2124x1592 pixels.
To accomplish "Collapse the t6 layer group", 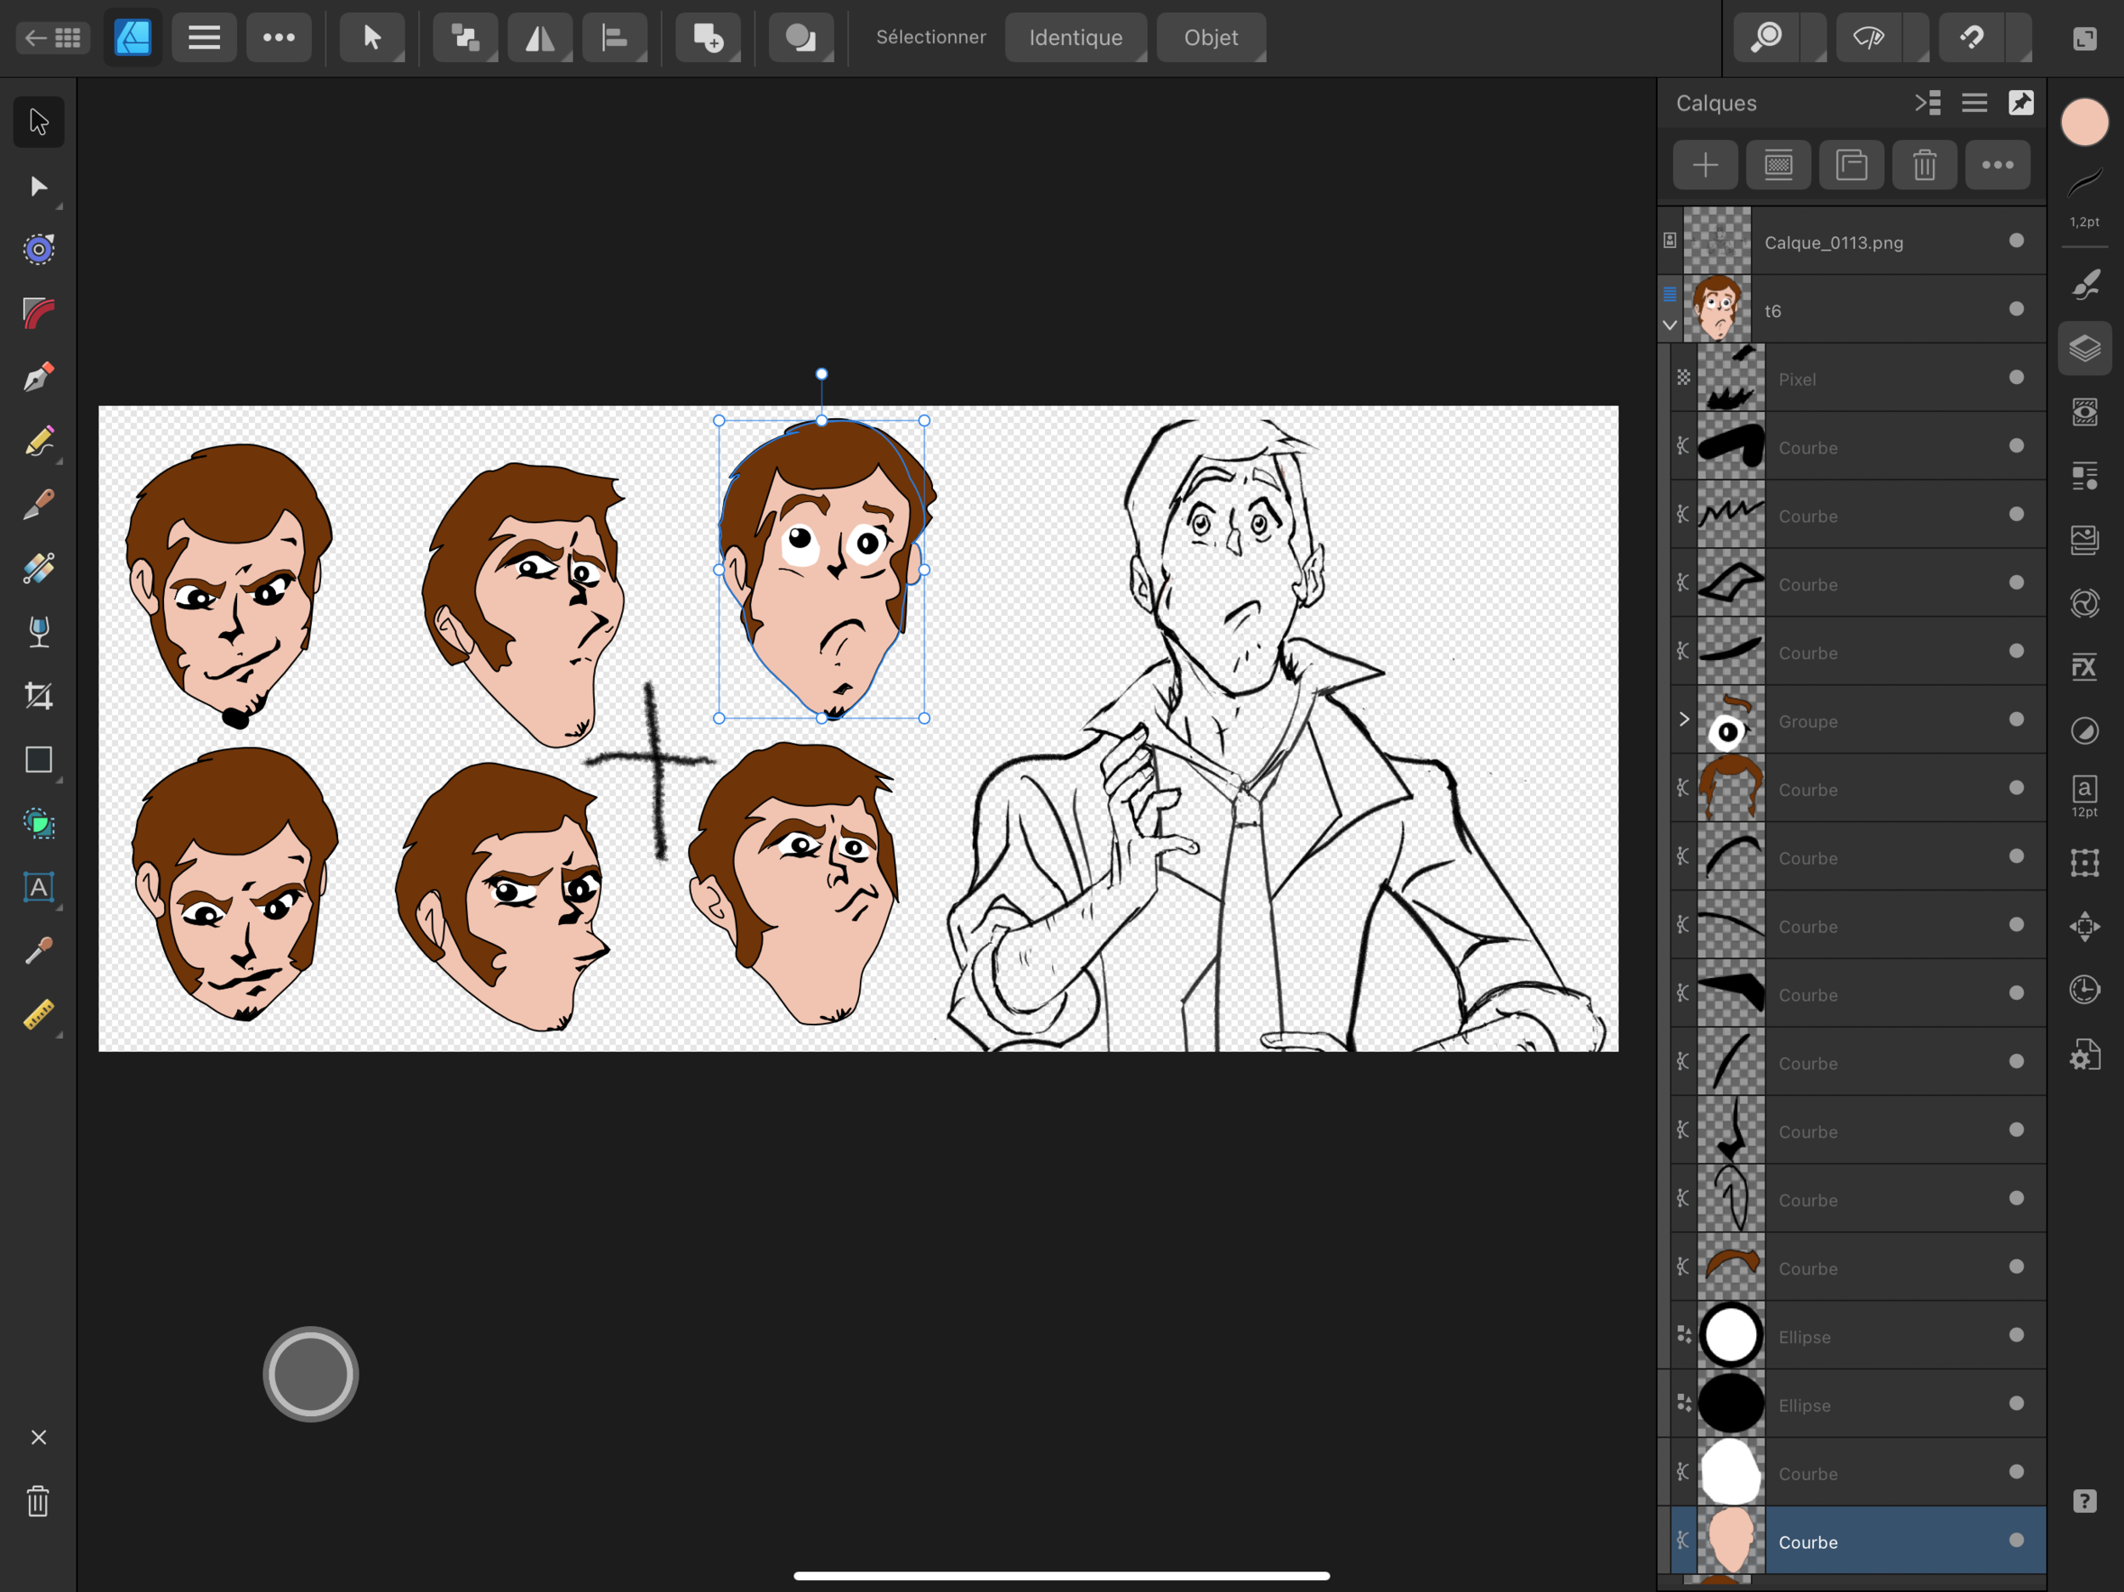I will [x=1669, y=325].
